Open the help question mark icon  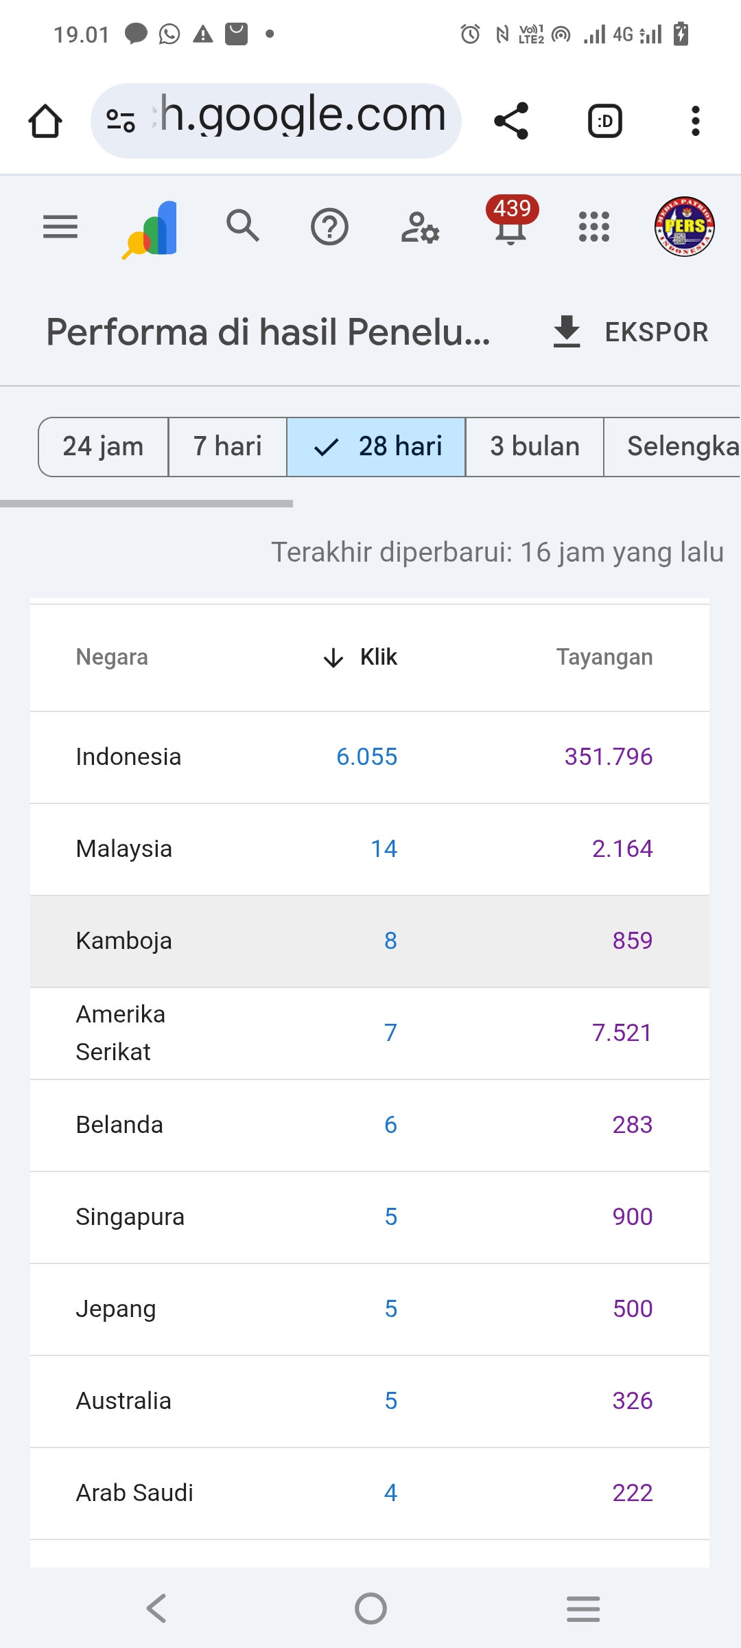[329, 227]
